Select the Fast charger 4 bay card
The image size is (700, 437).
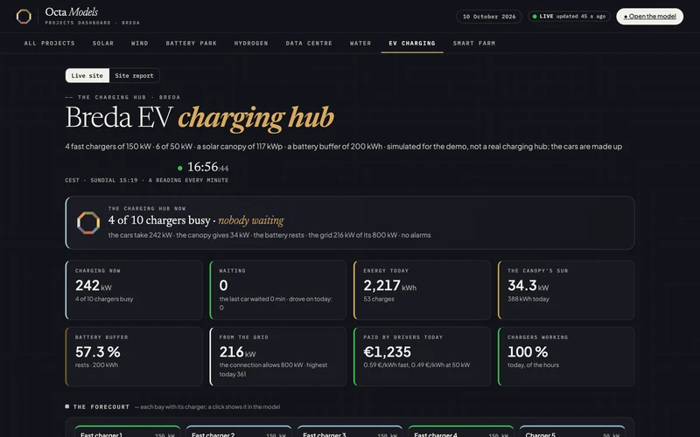pos(461,431)
